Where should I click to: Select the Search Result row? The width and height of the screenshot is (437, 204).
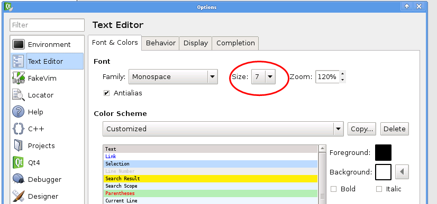(210, 179)
